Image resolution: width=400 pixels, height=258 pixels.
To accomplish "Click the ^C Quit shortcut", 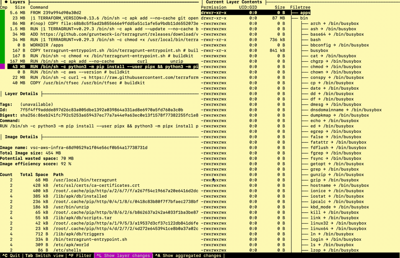I will tap(11, 255).
